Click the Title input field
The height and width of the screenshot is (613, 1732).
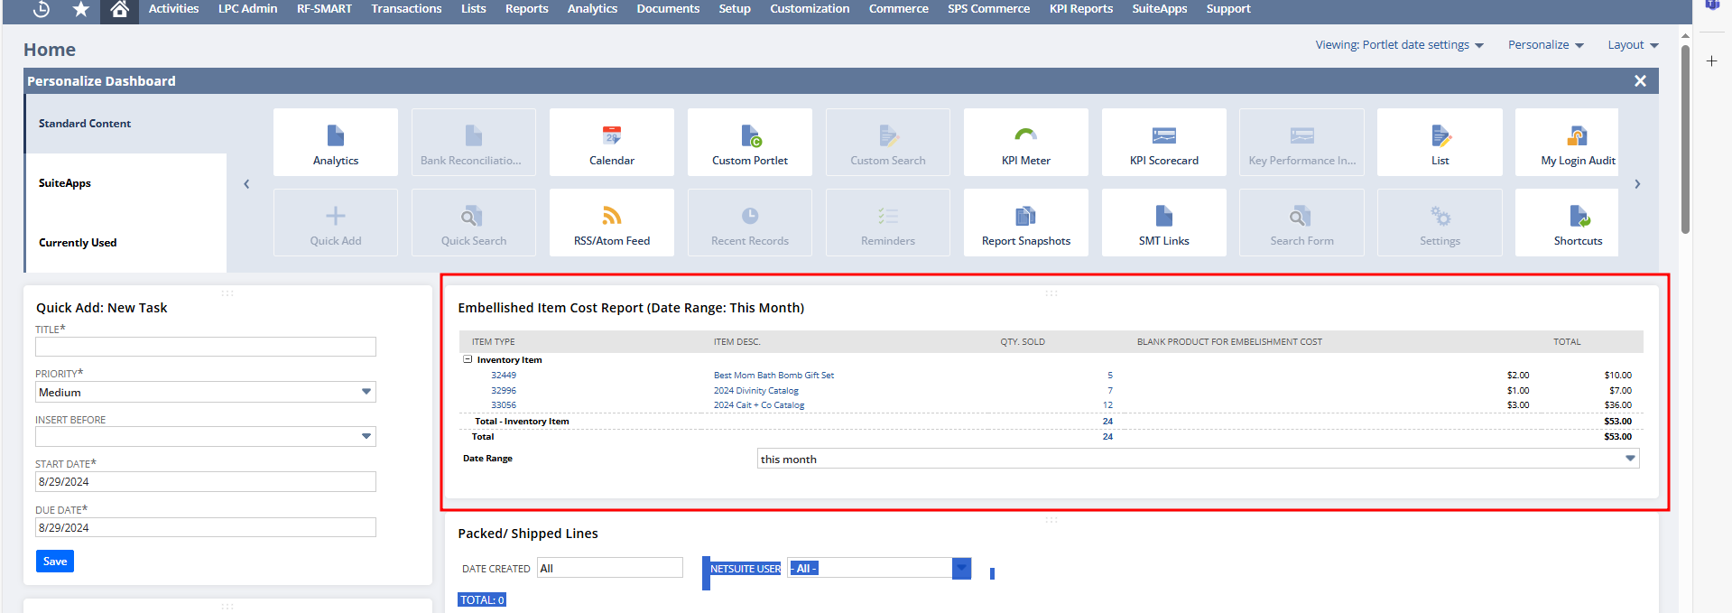[x=205, y=347]
